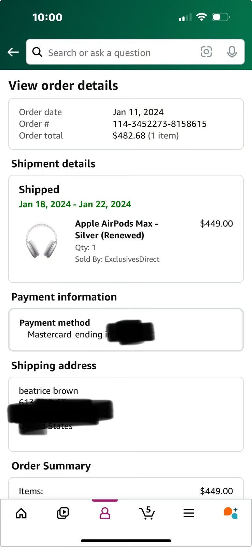Viewport: 252px width, 547px height.
Task: Open the hamburger menu icon
Action: click(189, 513)
